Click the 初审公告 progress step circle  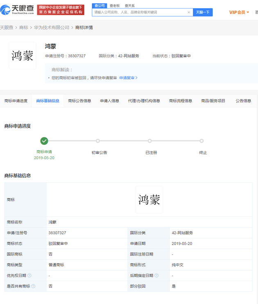click(x=98, y=141)
